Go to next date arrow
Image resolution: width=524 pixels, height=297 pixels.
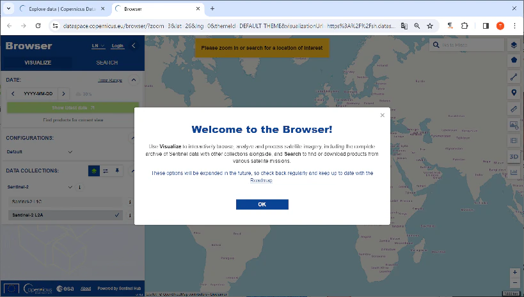click(x=63, y=94)
